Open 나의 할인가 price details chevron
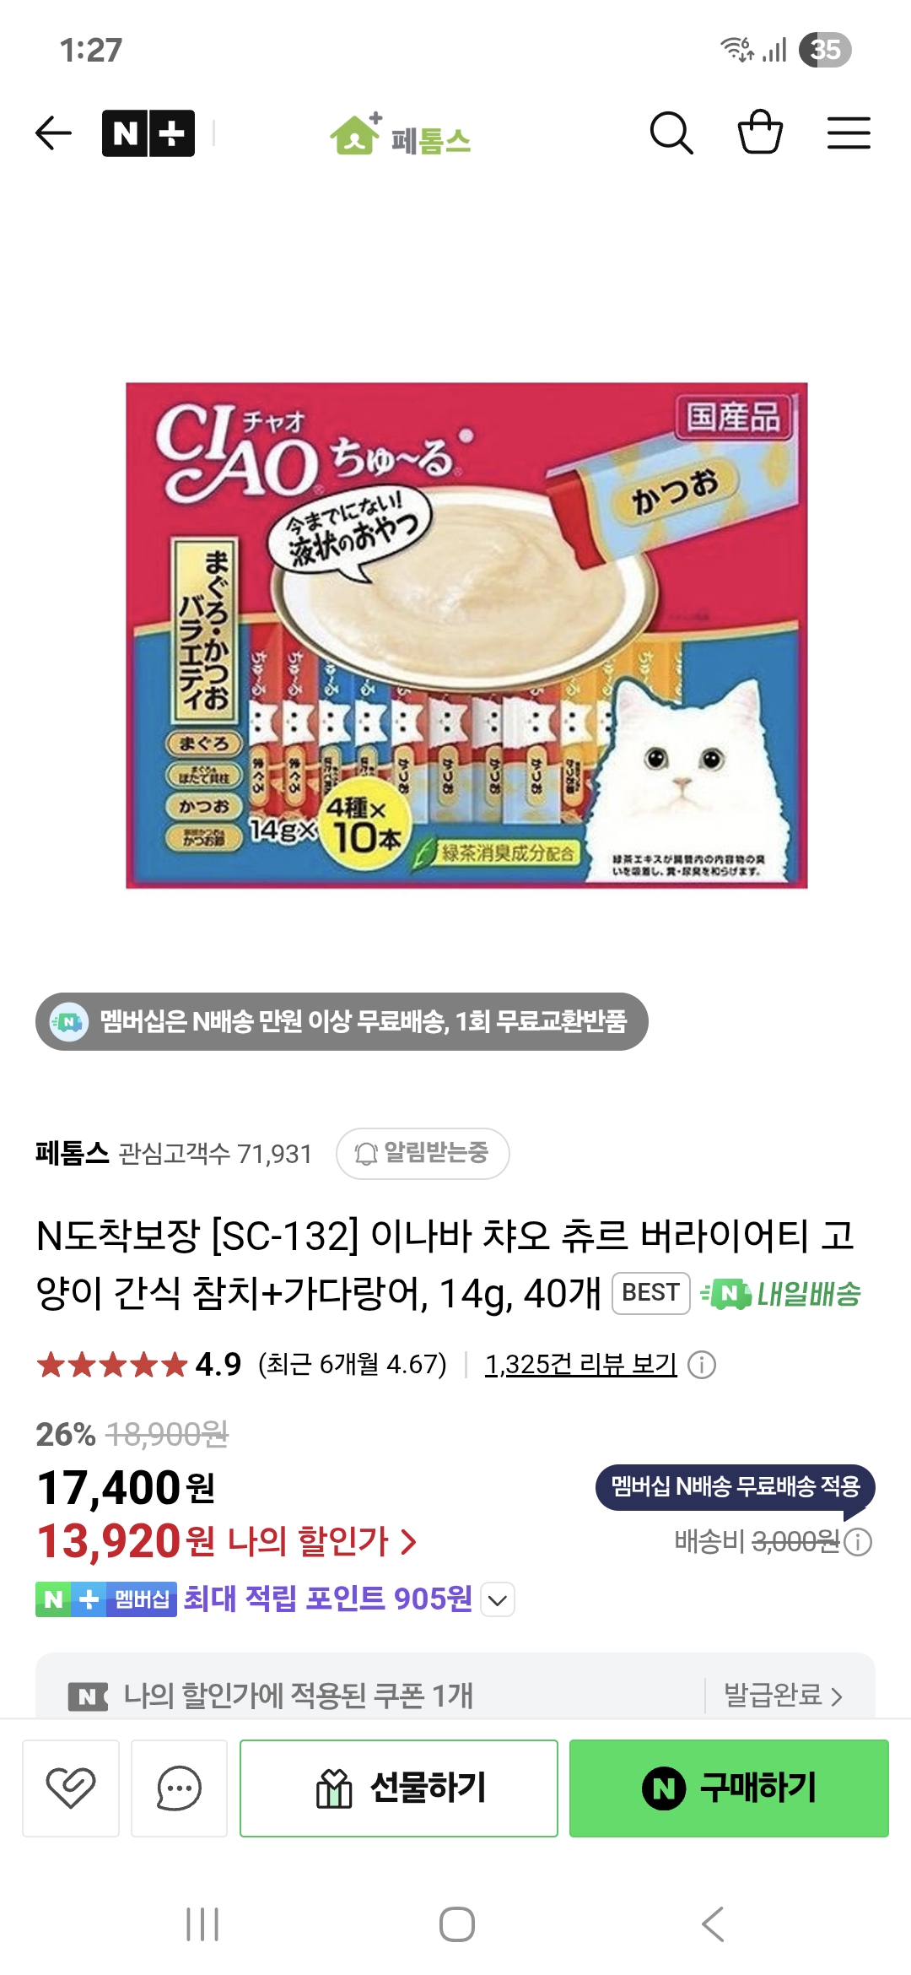 (x=409, y=1542)
